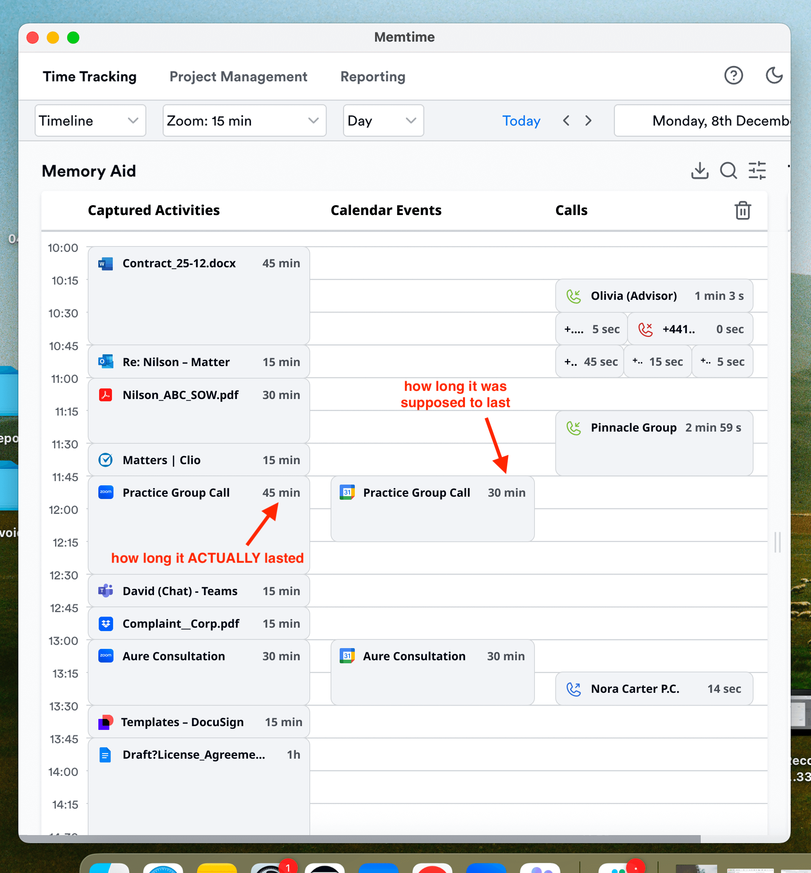
Task: Click the horizontal scrollbar at bottom
Action: 360,839
